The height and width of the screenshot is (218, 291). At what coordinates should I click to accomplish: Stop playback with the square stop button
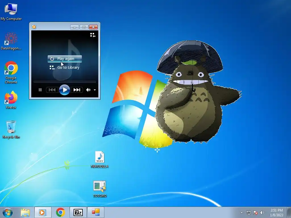pyautogui.click(x=40, y=90)
